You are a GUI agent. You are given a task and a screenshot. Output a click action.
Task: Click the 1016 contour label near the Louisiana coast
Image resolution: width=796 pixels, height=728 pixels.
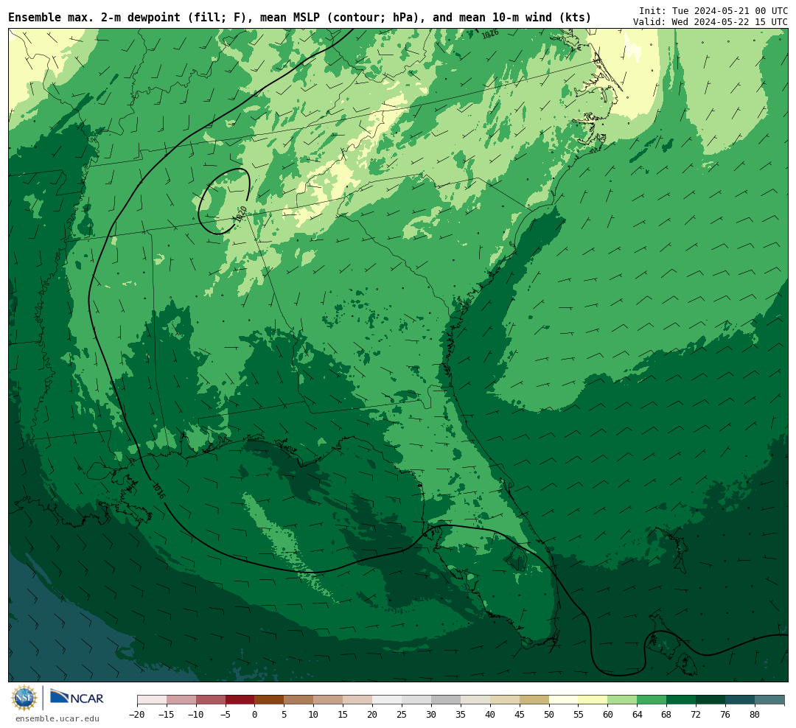(158, 491)
